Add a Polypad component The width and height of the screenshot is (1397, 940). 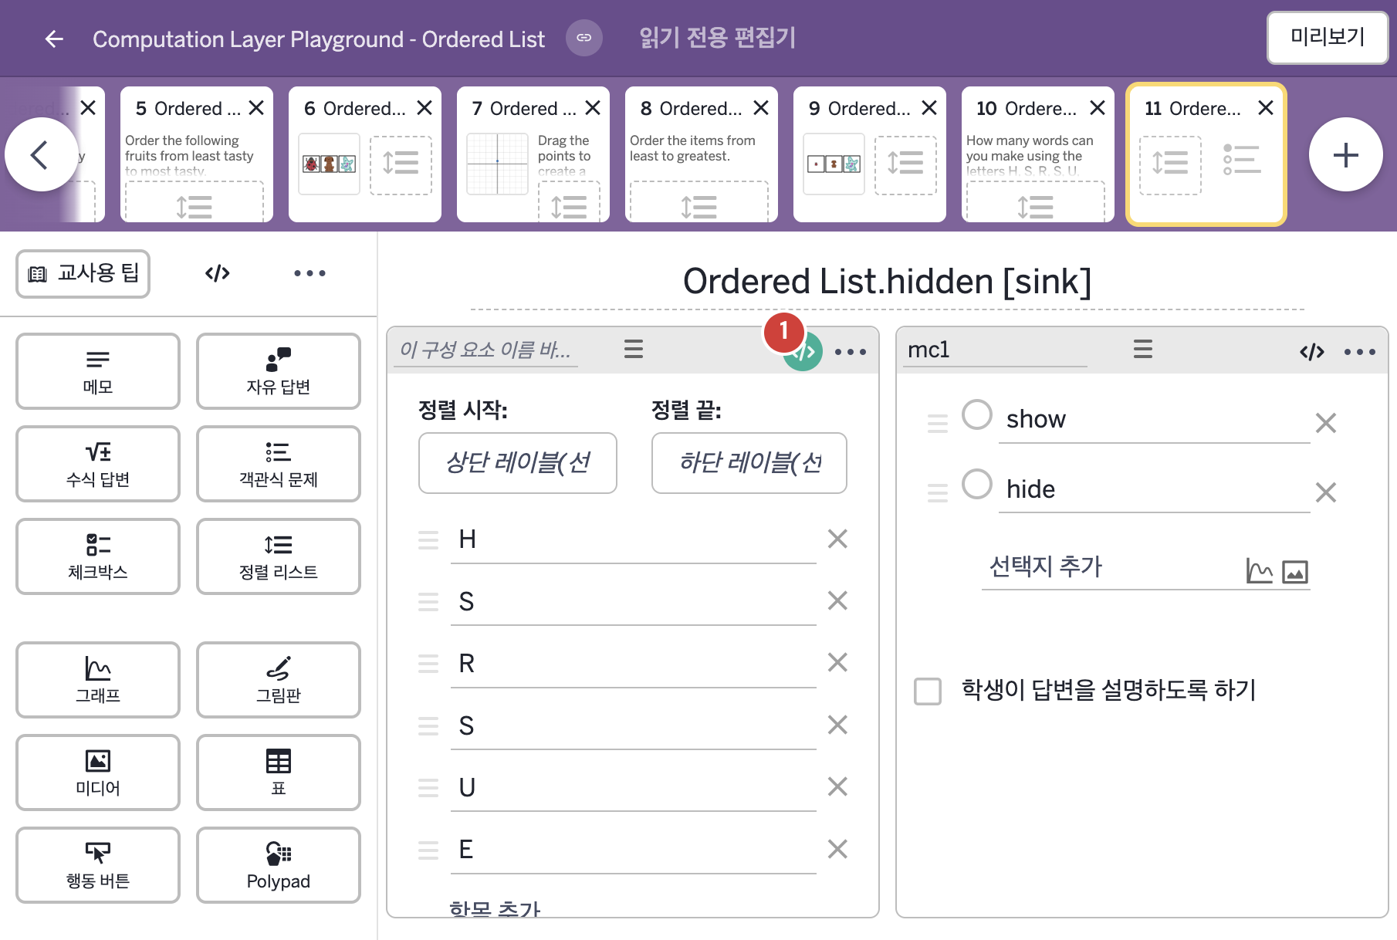click(x=279, y=865)
